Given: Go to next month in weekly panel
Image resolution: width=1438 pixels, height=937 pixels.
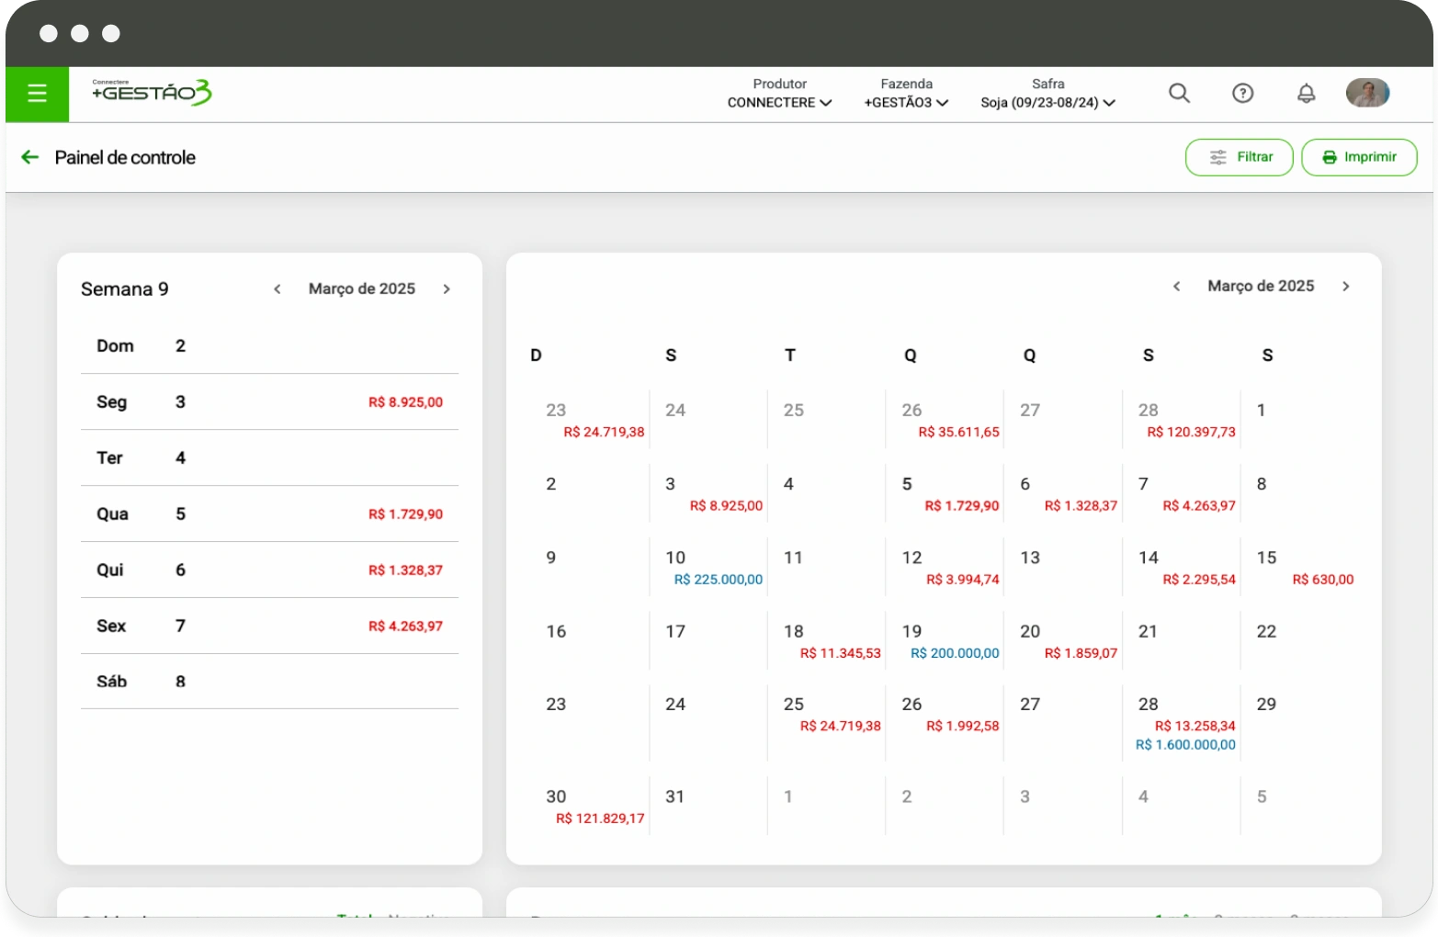Looking at the screenshot, I should click(x=447, y=289).
